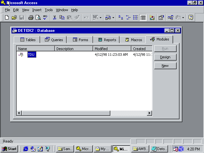This screenshot has width=204, height=153.
Task: Click the Code toolbar icon
Action: 152,18
